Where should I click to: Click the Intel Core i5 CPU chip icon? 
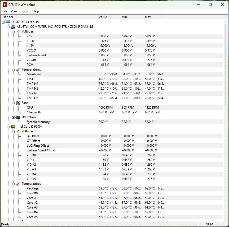point(13,127)
